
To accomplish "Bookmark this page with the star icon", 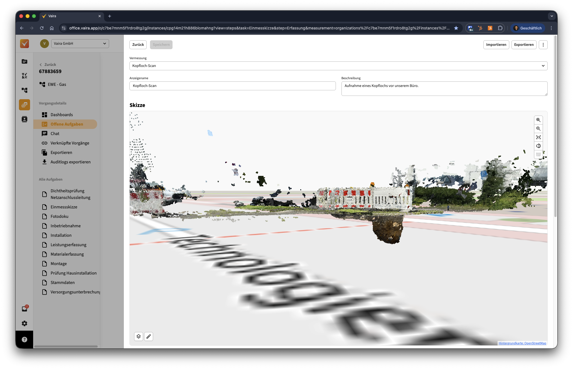I will (x=456, y=28).
